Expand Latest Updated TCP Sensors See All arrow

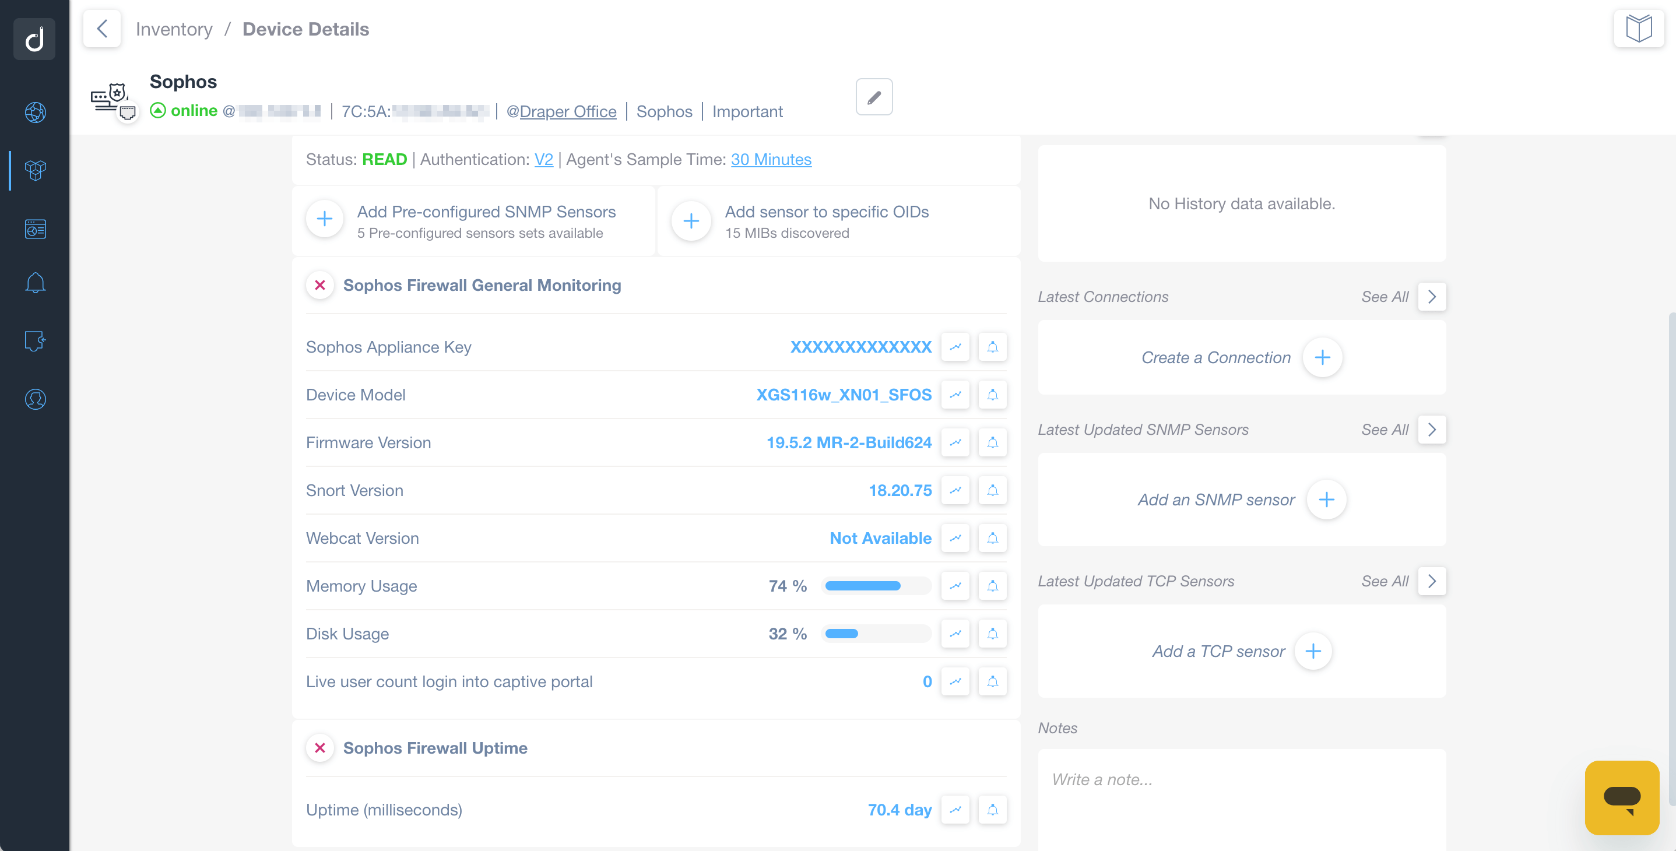tap(1431, 581)
